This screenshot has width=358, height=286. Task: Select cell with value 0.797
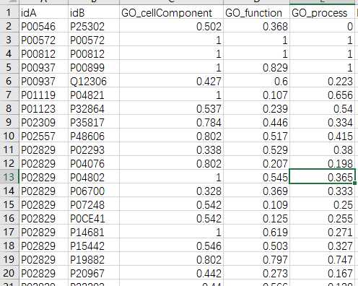point(256,259)
